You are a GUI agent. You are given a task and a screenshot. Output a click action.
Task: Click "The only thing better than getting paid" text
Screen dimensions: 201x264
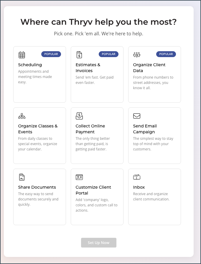[93, 144]
